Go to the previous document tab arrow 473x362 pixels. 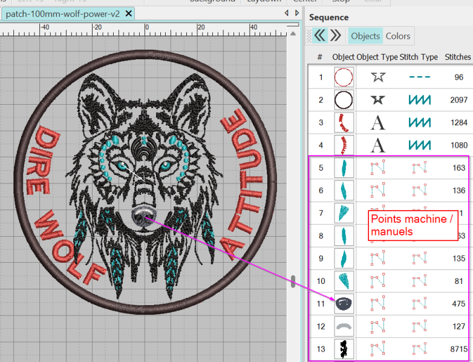tap(287, 13)
